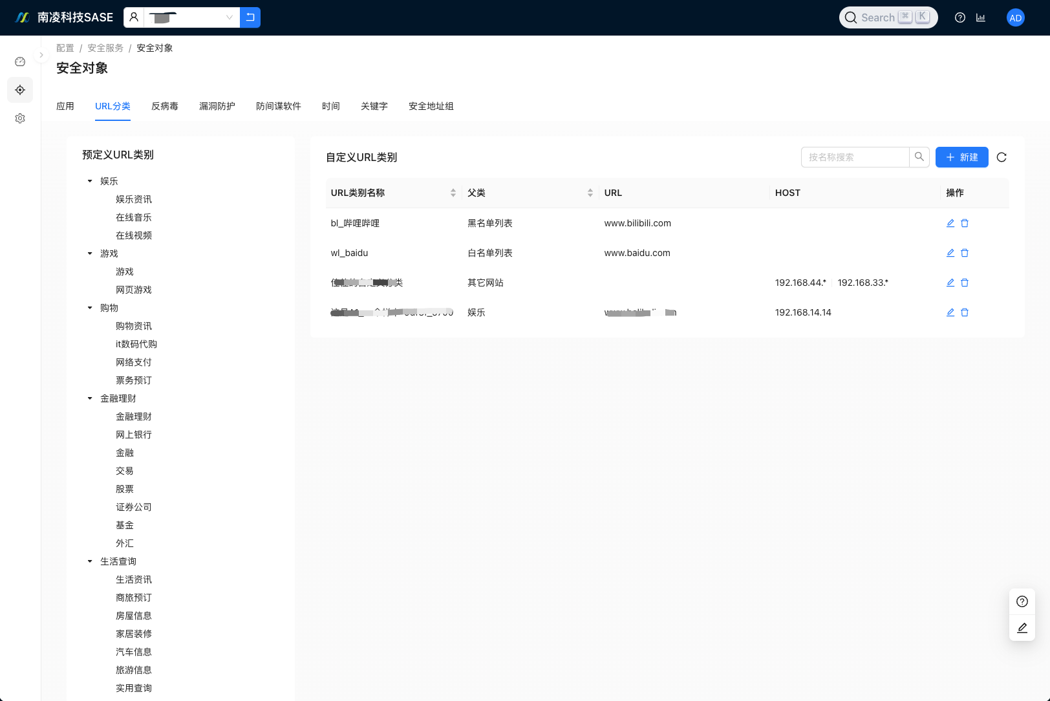Screen dimensions: 1050x701
Task: Go to 安全服务 breadcrumb
Action: 105,48
